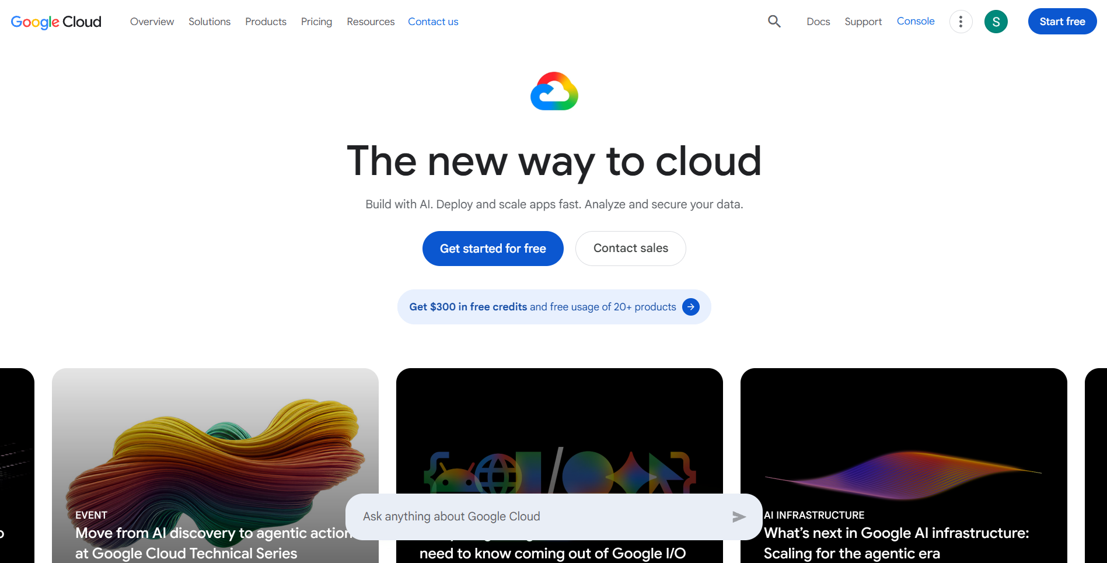Screen dimensions: 1107x563
Task: Open the account avatar labeled S
Action: [996, 22]
